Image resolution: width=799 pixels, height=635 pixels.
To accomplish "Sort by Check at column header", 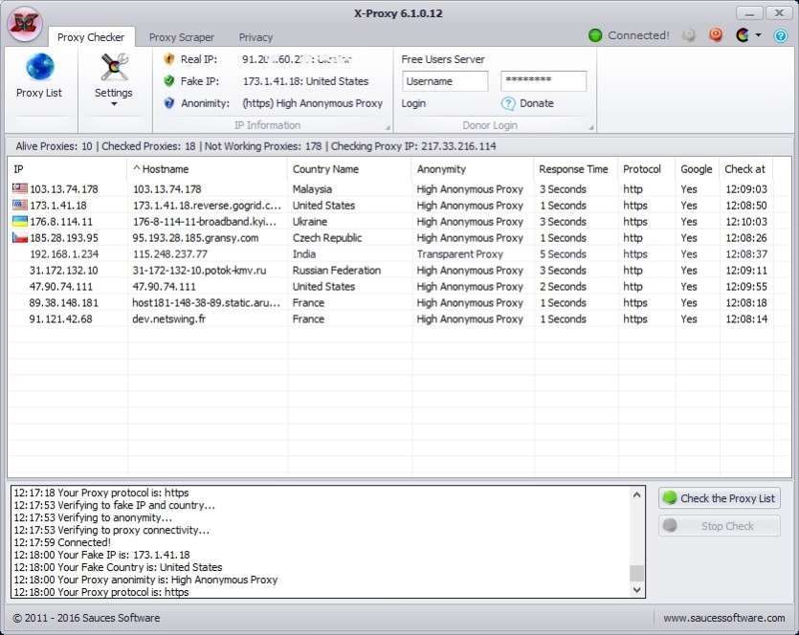I will point(746,169).
